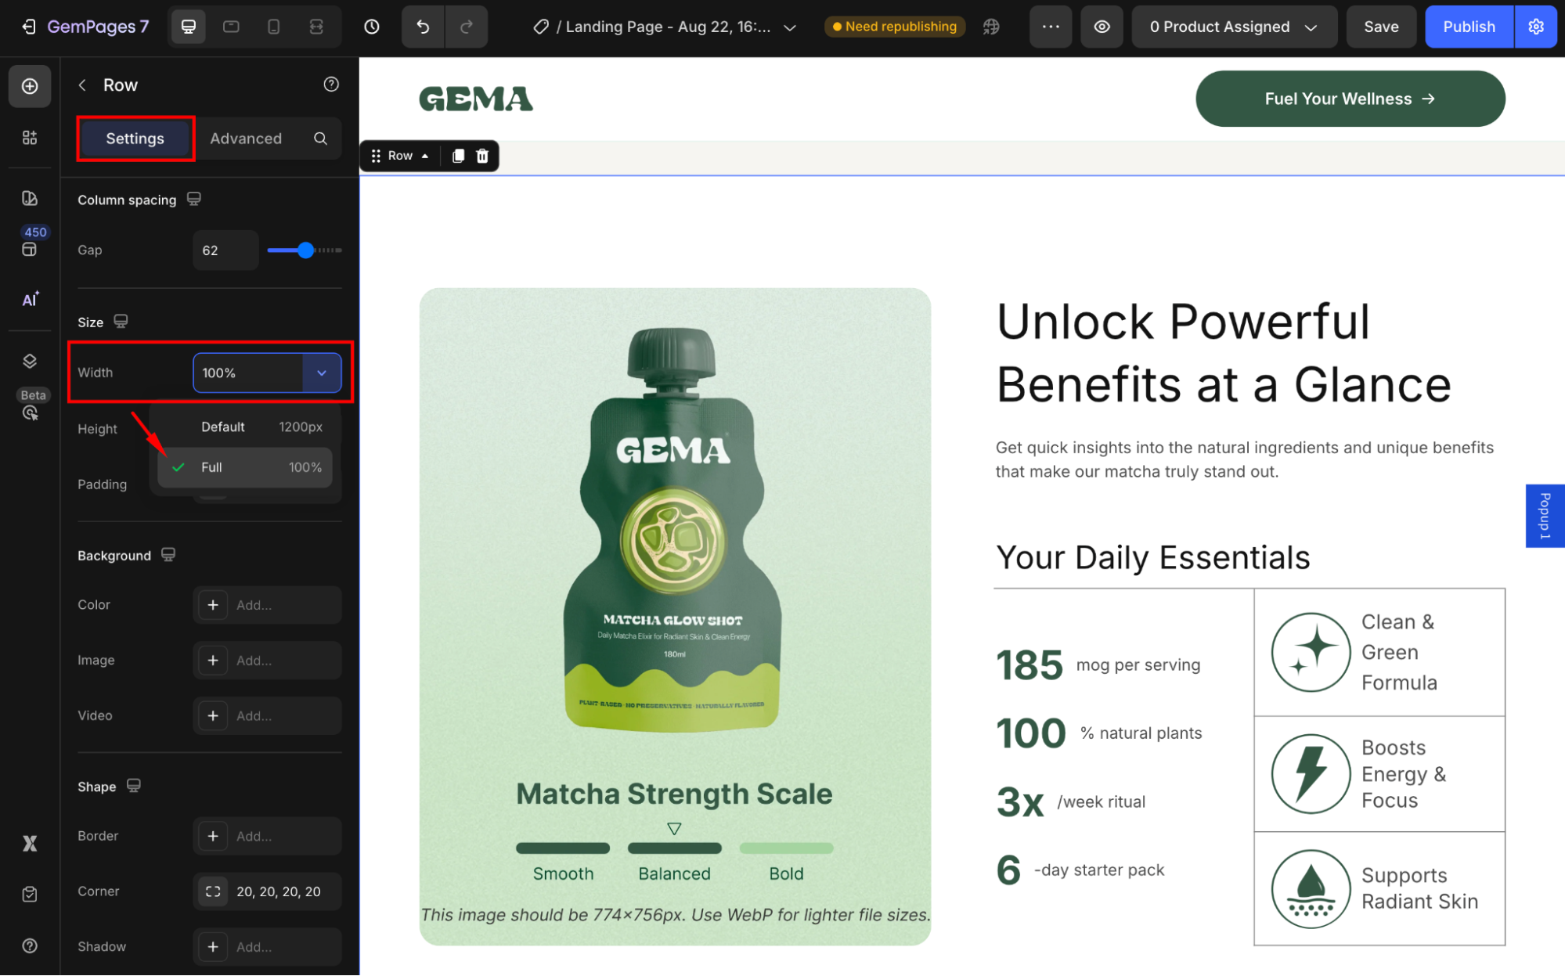This screenshot has width=1565, height=976.
Task: Open publish settings gear icon
Action: click(x=1536, y=27)
